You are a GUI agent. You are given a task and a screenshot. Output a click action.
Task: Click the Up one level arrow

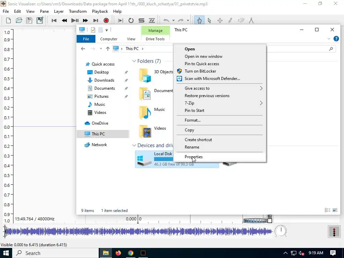coord(107,49)
